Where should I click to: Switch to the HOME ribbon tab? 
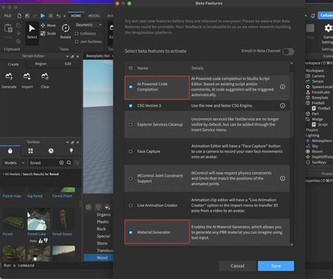point(76,15)
